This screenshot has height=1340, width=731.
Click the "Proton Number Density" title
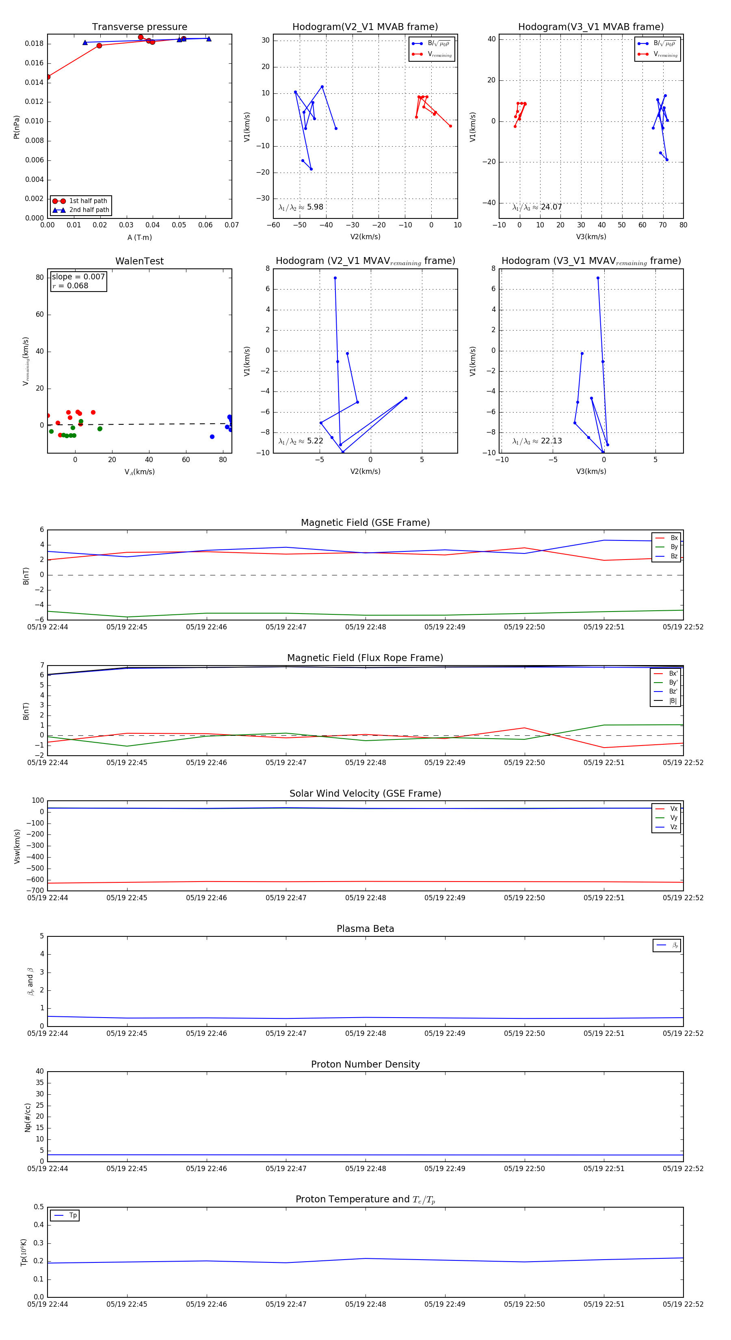click(x=365, y=1064)
